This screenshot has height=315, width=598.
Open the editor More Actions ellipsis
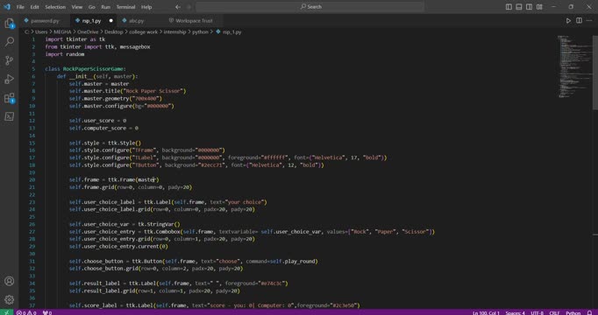[589, 20]
